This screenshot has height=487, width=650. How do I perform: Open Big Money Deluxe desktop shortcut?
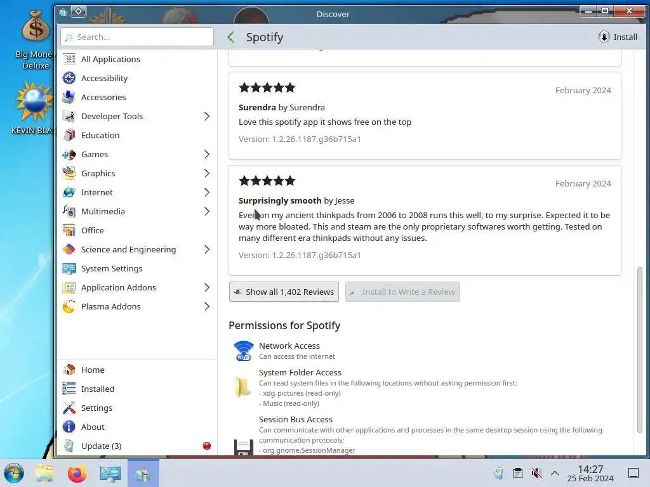[x=36, y=40]
